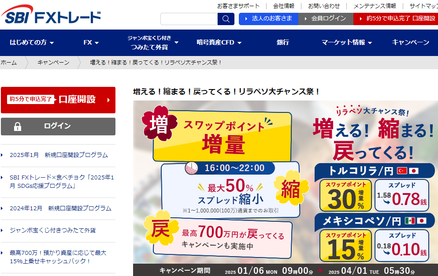Open the お客さまサポート top link
The image size is (438, 276).
coord(238,6)
